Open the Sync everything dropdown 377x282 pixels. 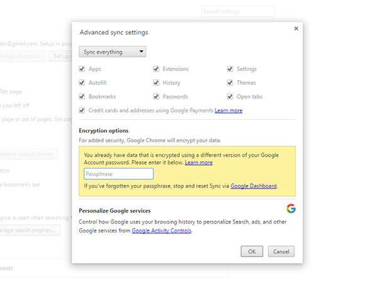click(112, 52)
